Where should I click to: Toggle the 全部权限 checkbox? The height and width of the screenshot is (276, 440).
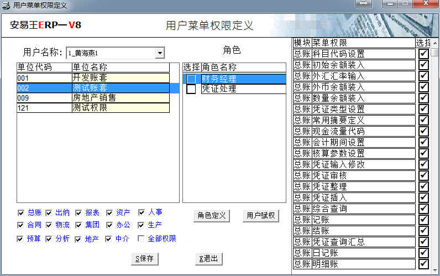(x=142, y=239)
